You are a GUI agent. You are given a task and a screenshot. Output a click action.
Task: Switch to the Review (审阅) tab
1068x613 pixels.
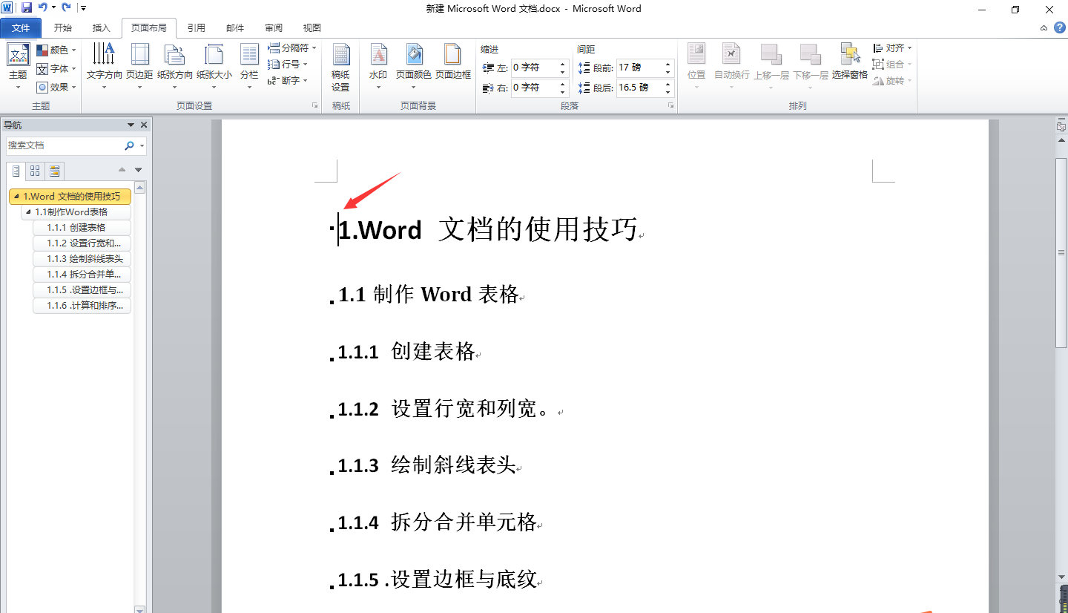[x=274, y=27]
